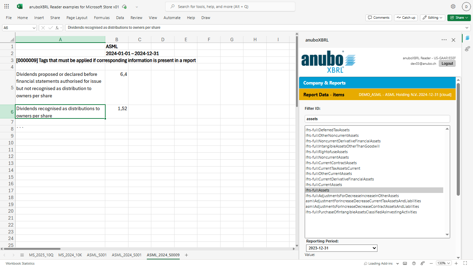Open the Formulas ribbon tab
Image resolution: width=473 pixels, height=266 pixels.
click(102, 18)
